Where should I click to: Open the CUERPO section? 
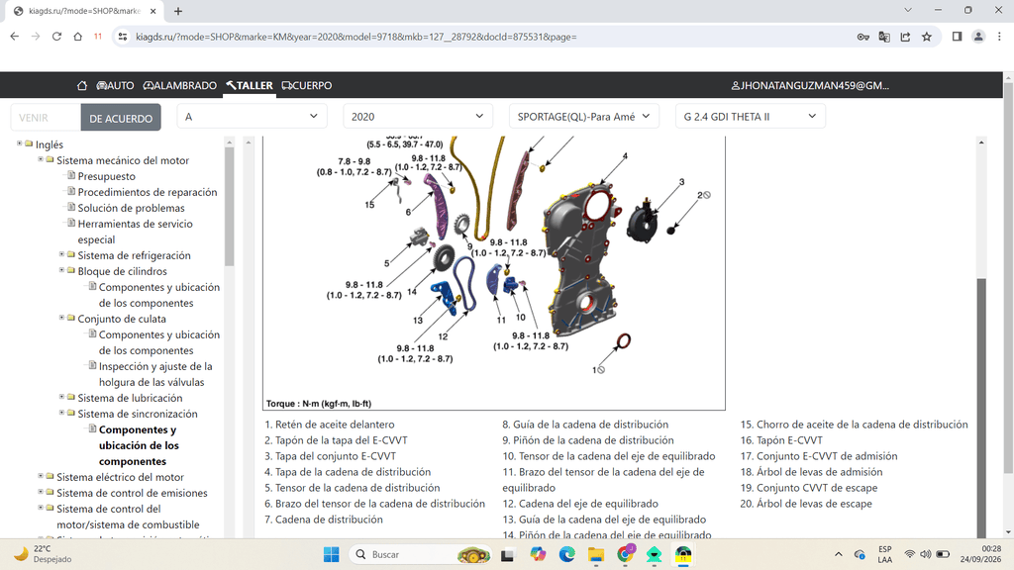pos(307,85)
